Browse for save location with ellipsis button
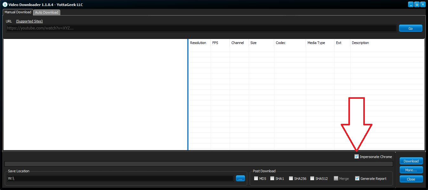 (x=240, y=179)
